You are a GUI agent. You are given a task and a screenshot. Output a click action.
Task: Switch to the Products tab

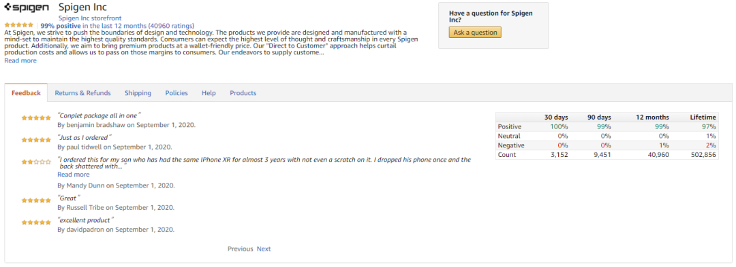(243, 93)
